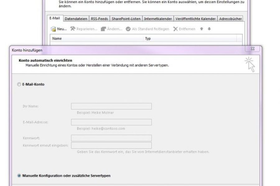Select Manuelle Konfiguration radio button
280x186 pixels.
coord(19,176)
